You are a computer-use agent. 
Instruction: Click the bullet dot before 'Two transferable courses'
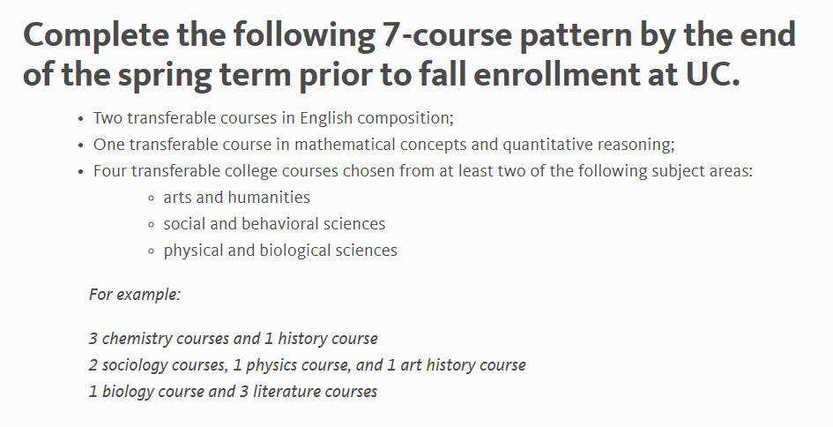(81, 119)
